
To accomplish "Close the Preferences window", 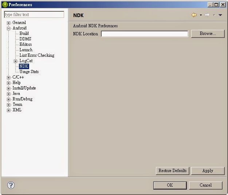I will tap(223, 5).
